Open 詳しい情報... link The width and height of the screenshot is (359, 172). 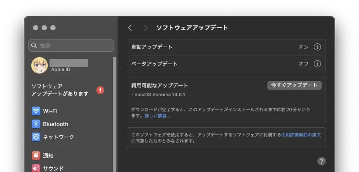coord(157,116)
